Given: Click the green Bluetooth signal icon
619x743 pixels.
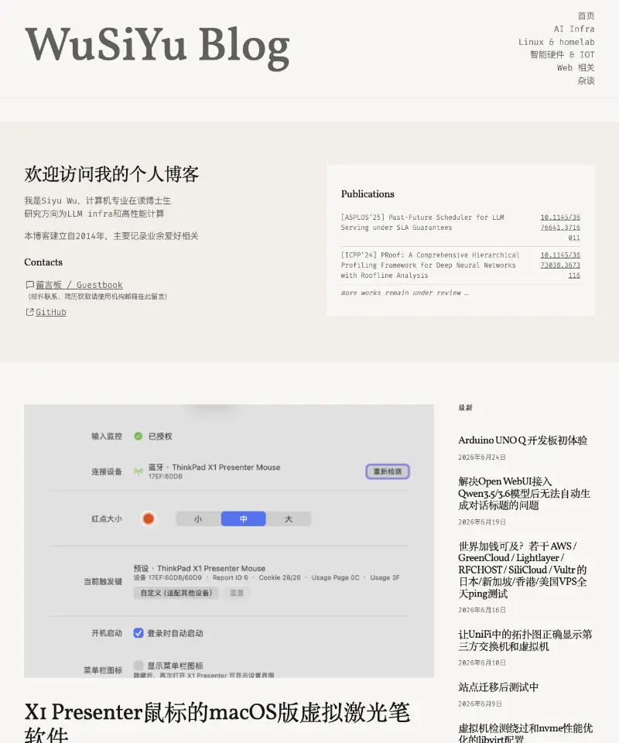Looking at the screenshot, I should [139, 471].
